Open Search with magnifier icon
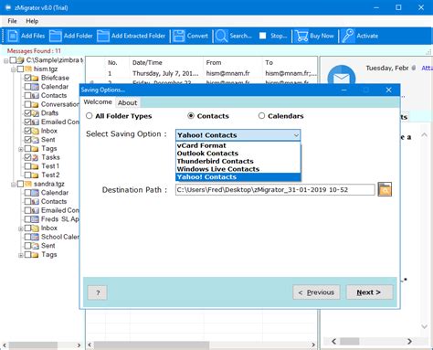 [x=221, y=36]
